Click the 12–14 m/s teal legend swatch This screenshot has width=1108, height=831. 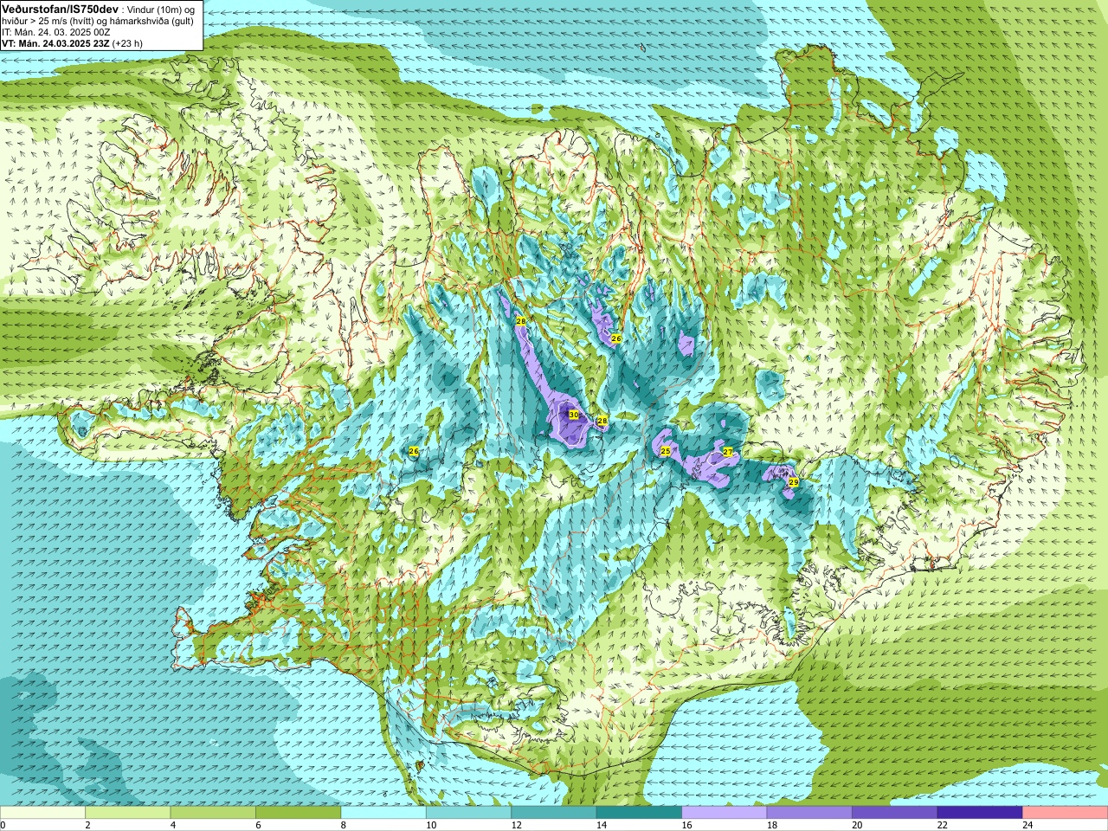[x=554, y=813]
